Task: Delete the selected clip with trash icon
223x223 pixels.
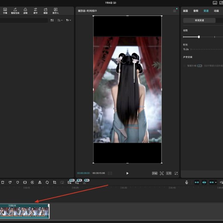Action: pyautogui.click(x=3, y=182)
